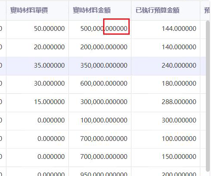Viewport: 211px width, 176px height.
Task: Select the highlighted row cell 350,000.000000
Action: coord(100,66)
